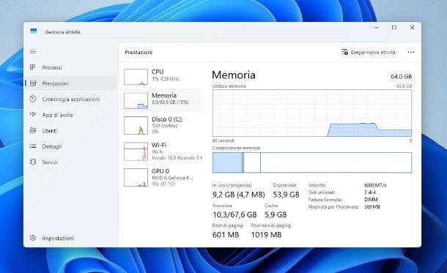Click the 6000 MT/s Velocità value
Viewport: 447px width, 273px height.
point(375,185)
